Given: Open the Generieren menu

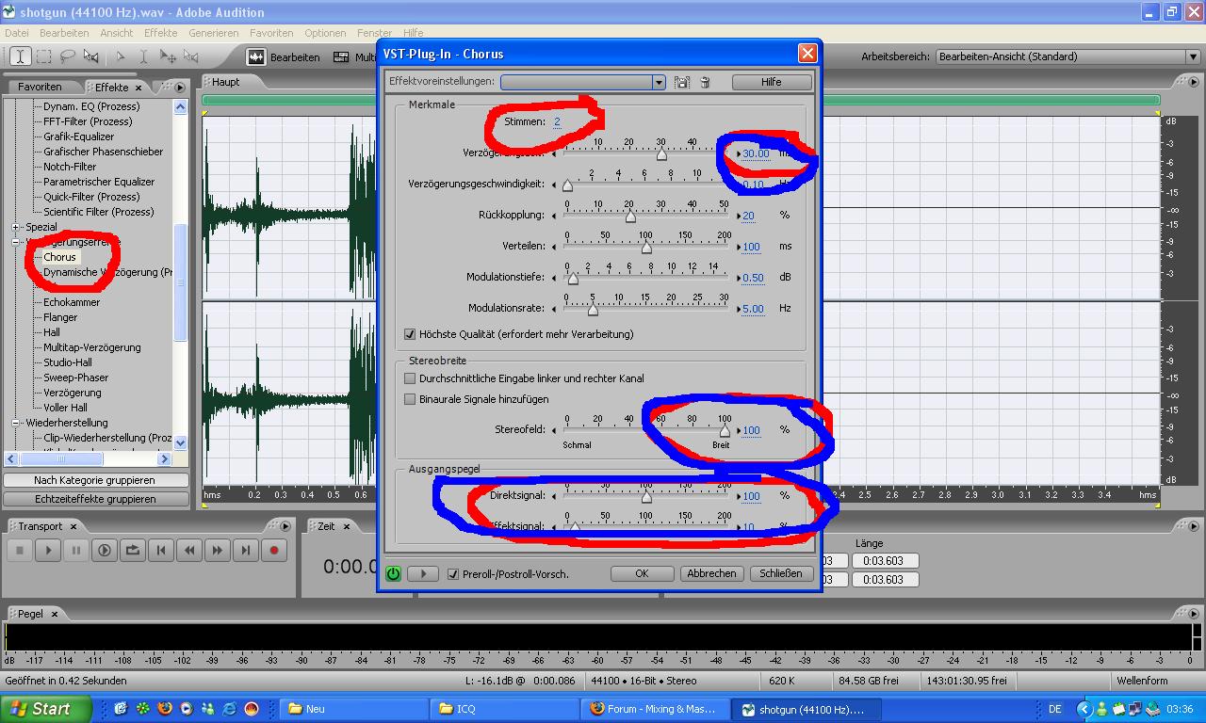Looking at the screenshot, I should (214, 33).
